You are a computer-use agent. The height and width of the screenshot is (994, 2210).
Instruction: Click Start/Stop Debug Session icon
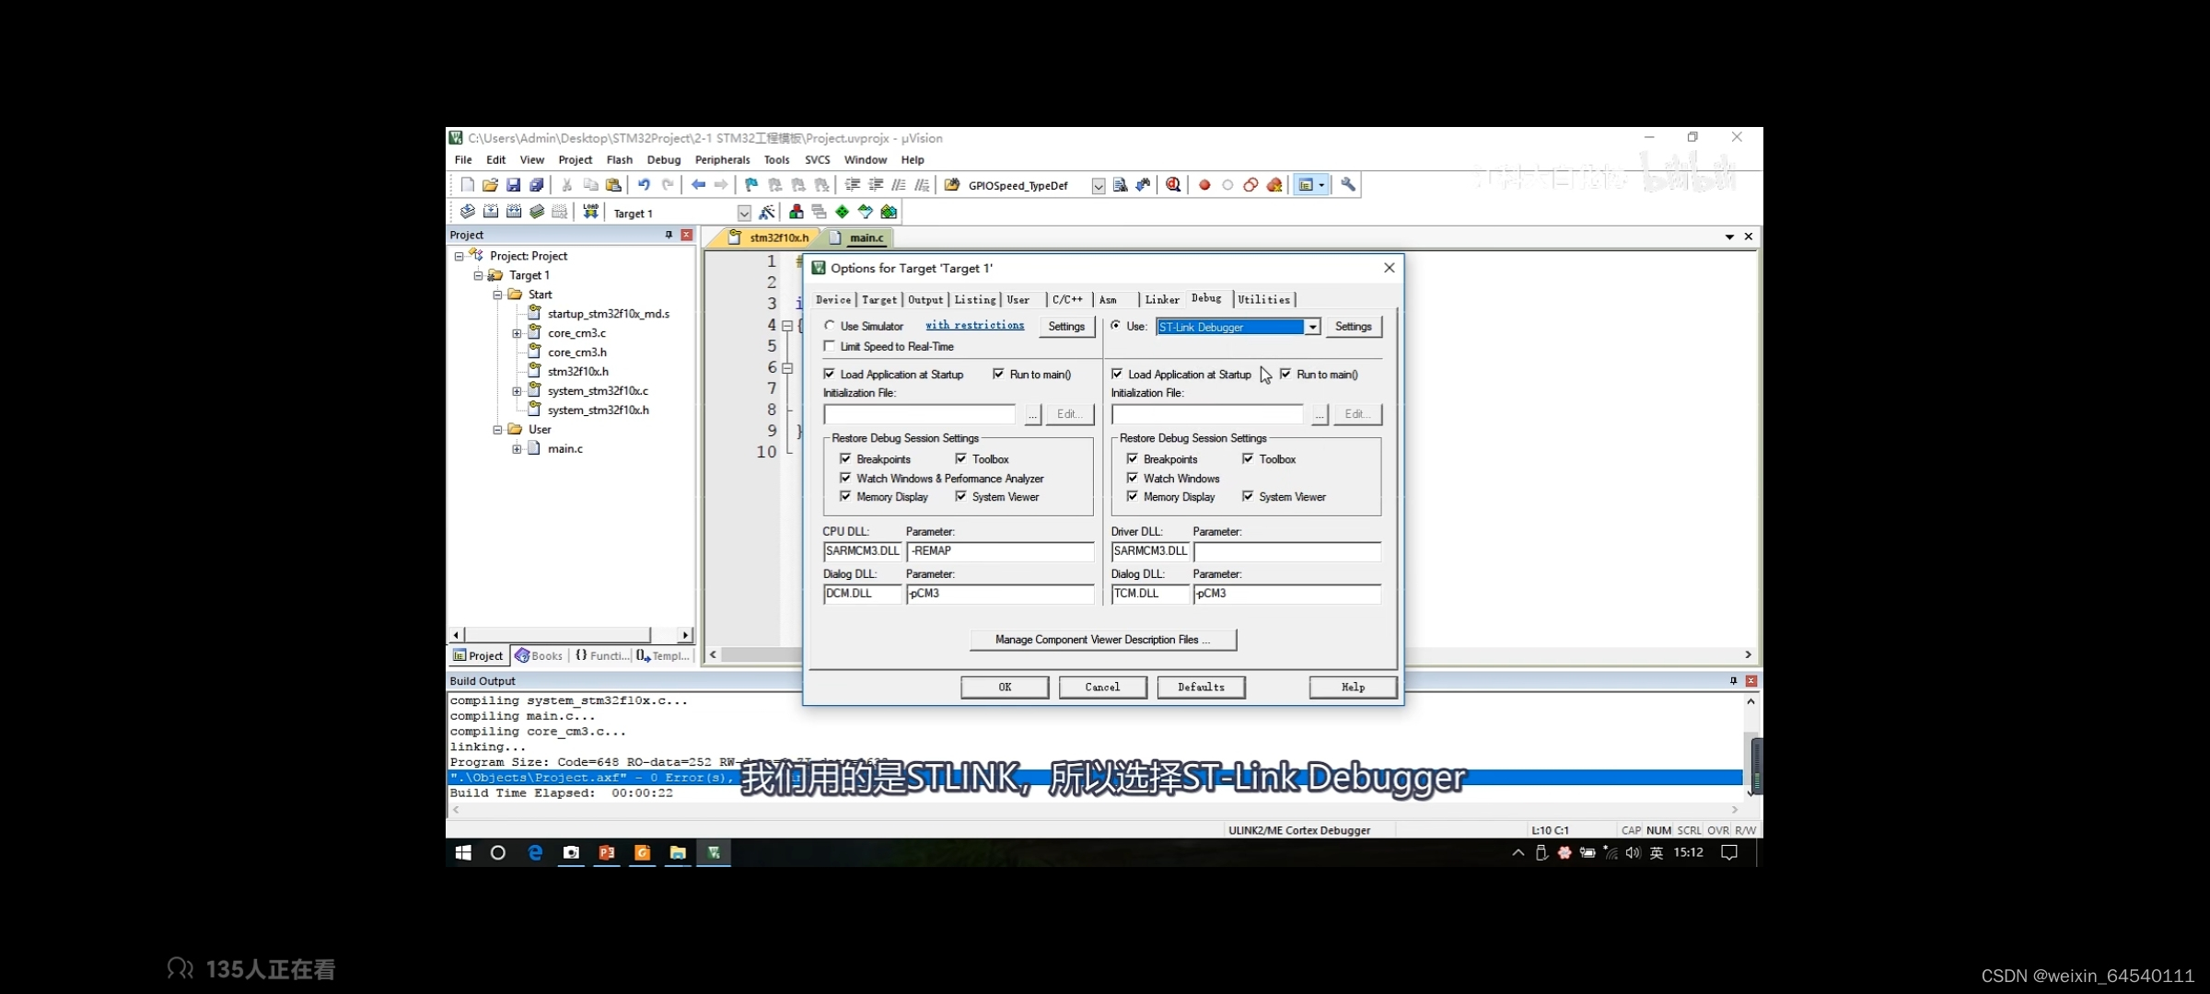pyautogui.click(x=1173, y=185)
